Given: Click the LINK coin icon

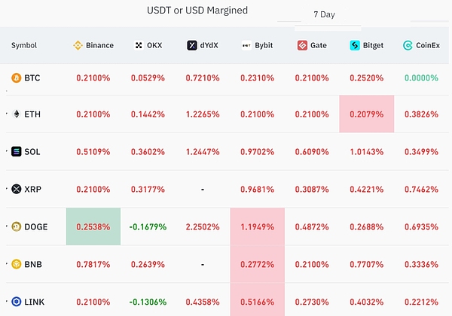Looking at the screenshot, I should [17, 302].
